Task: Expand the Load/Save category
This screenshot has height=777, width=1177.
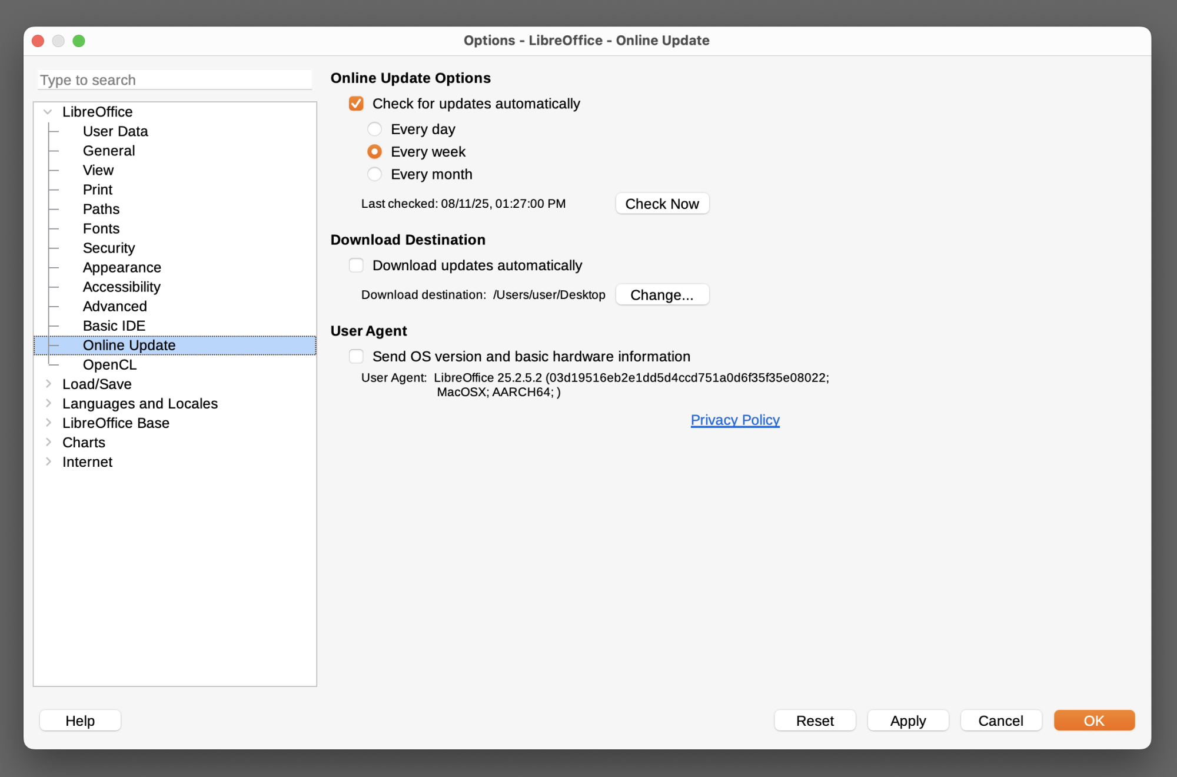Action: coord(48,384)
